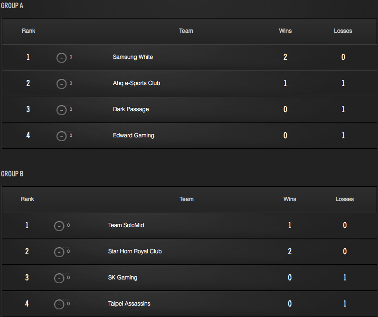Click the GROUP B section heading
The width and height of the screenshot is (378, 317).
[12, 173]
